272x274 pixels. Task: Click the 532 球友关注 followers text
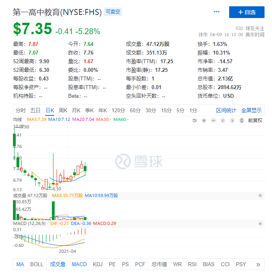[250, 28]
